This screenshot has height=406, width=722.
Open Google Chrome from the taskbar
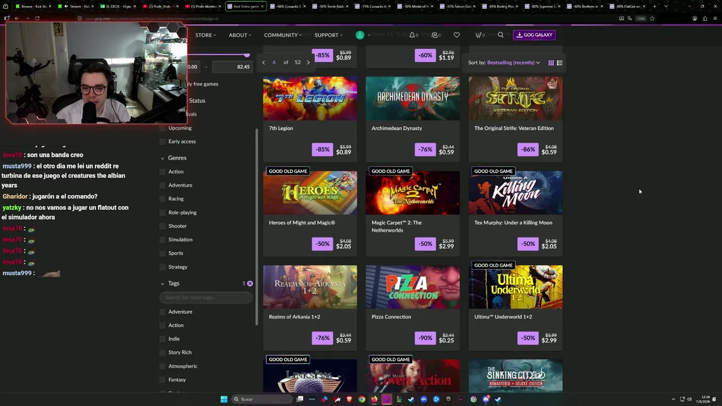coord(362,399)
